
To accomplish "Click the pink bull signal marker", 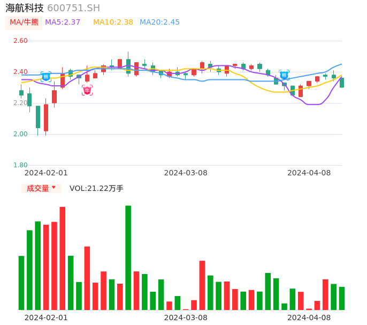I will 87,90.
